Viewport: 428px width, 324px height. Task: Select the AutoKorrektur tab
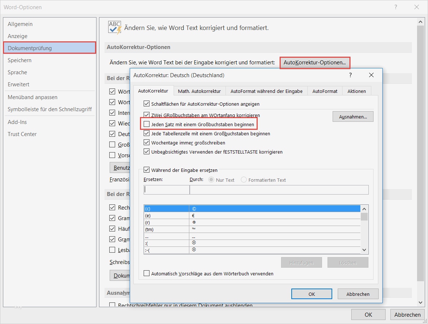point(153,91)
